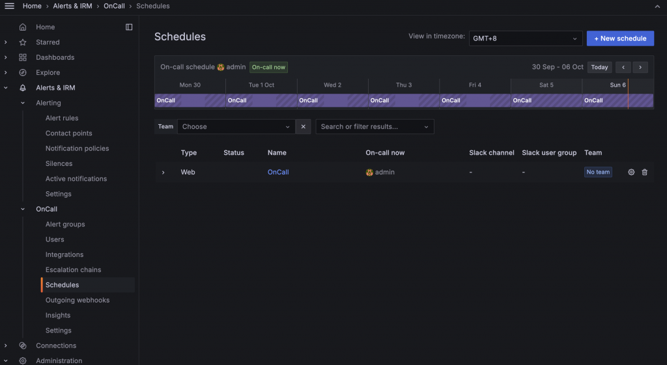
Task: Open Search or filter results field
Action: (x=375, y=127)
